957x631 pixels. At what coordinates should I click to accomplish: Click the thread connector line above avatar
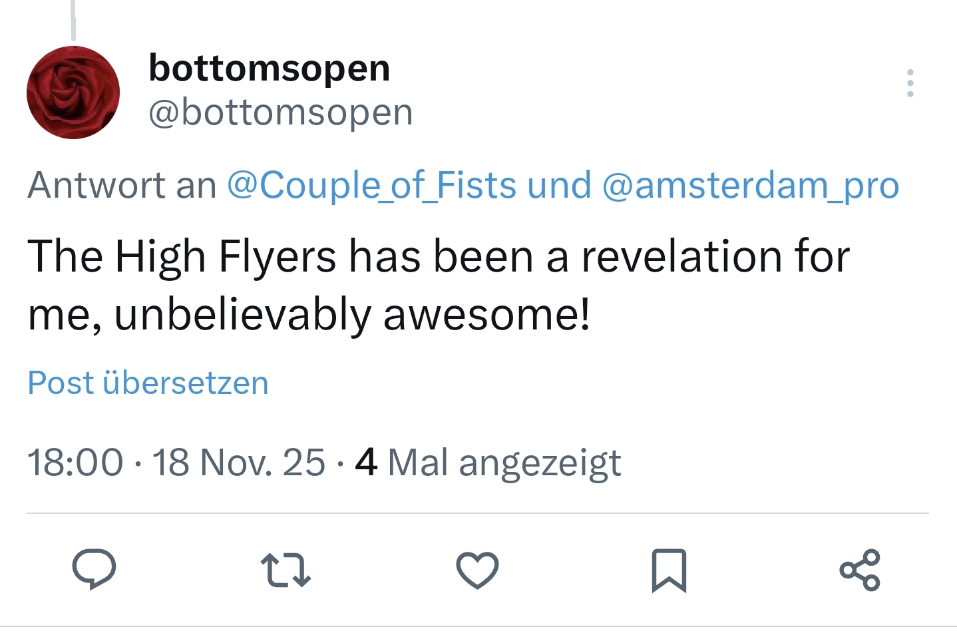[x=73, y=20]
